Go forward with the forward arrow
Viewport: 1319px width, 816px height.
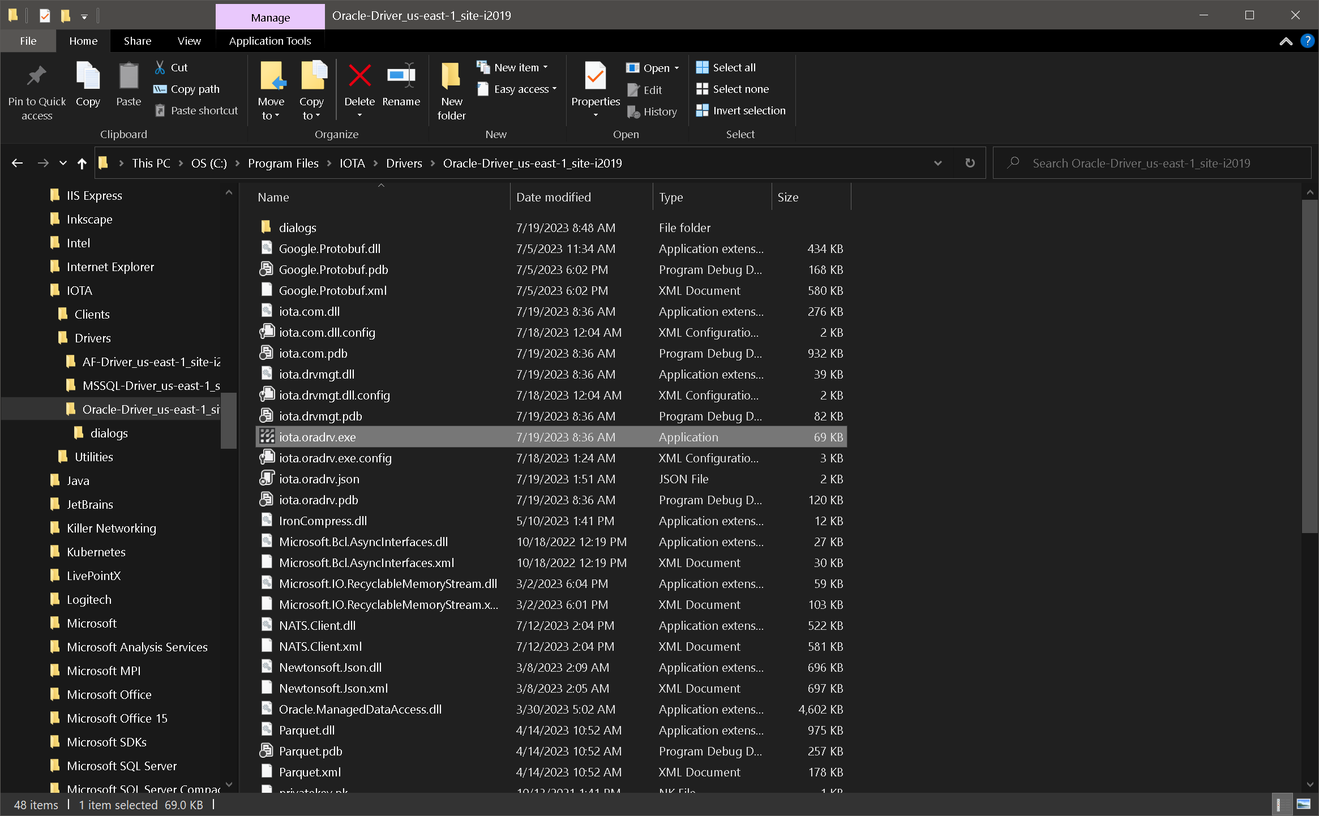(43, 163)
